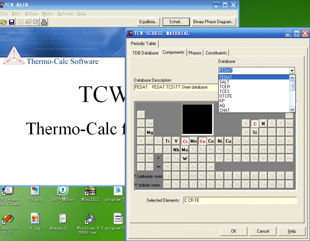Choose TCES from database list

(x=254, y=91)
